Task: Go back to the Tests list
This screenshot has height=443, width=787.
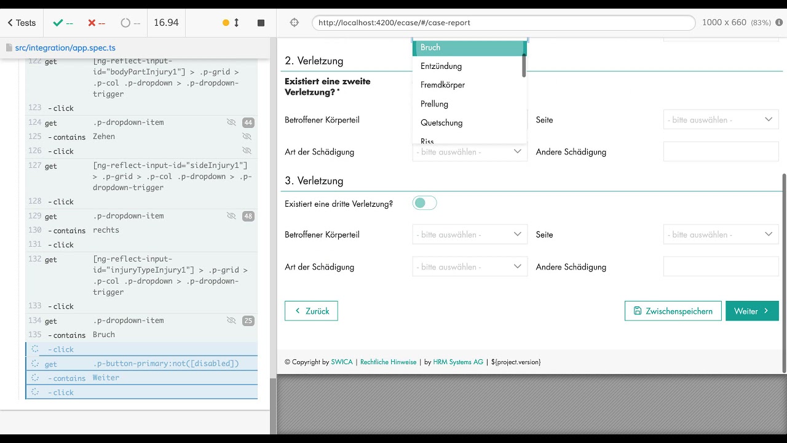Action: pyautogui.click(x=22, y=23)
